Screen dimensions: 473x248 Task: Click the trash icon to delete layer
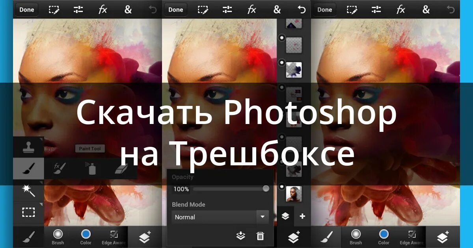pyautogui.click(x=260, y=236)
